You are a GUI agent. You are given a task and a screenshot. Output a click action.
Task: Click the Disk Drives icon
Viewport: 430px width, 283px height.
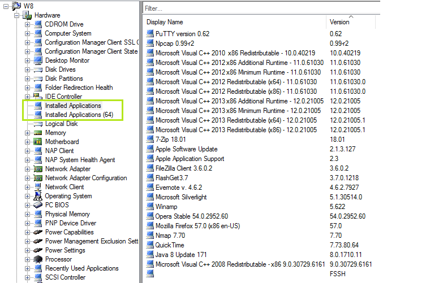pyautogui.click(x=38, y=69)
